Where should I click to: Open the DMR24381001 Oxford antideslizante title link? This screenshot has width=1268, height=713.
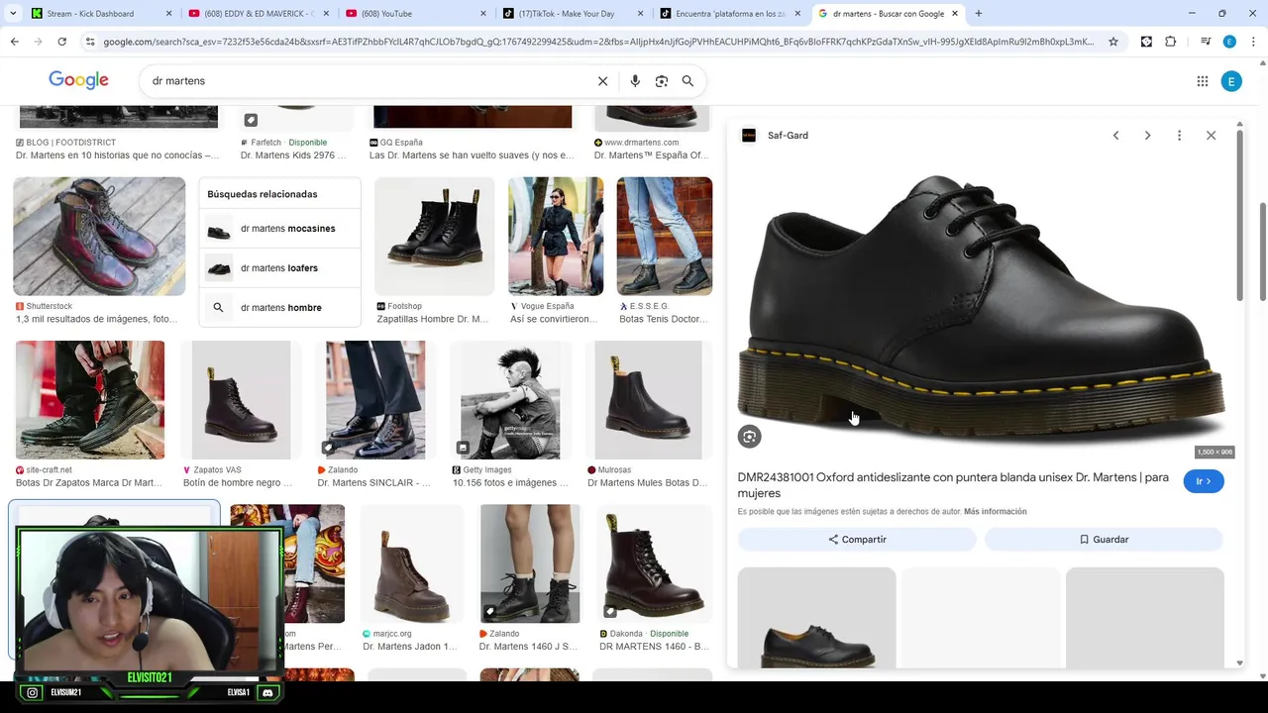tap(953, 485)
